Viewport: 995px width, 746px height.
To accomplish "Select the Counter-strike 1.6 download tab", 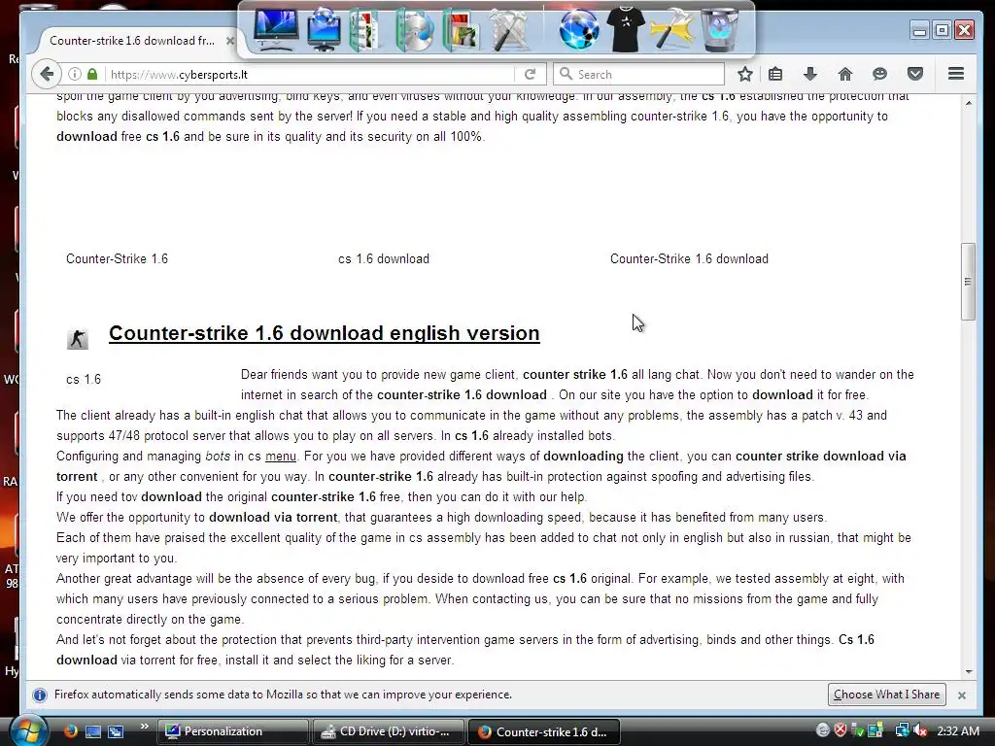I will [132, 41].
